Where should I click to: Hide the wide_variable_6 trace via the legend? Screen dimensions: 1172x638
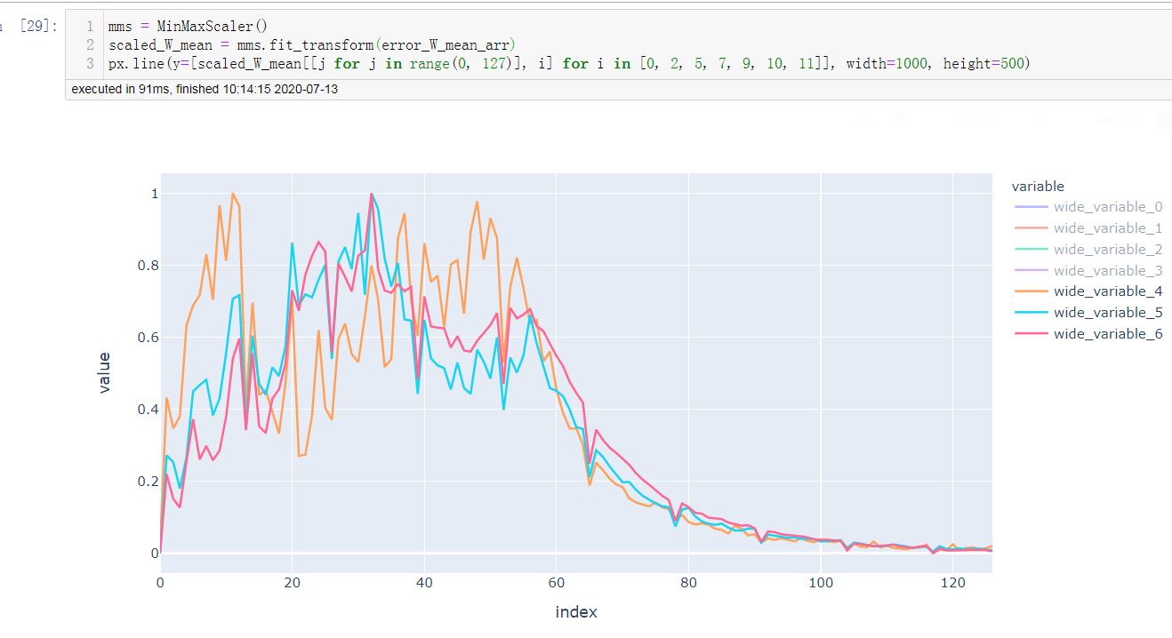pos(1107,333)
